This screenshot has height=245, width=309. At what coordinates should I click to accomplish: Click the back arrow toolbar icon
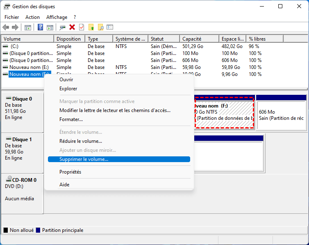point(6,27)
